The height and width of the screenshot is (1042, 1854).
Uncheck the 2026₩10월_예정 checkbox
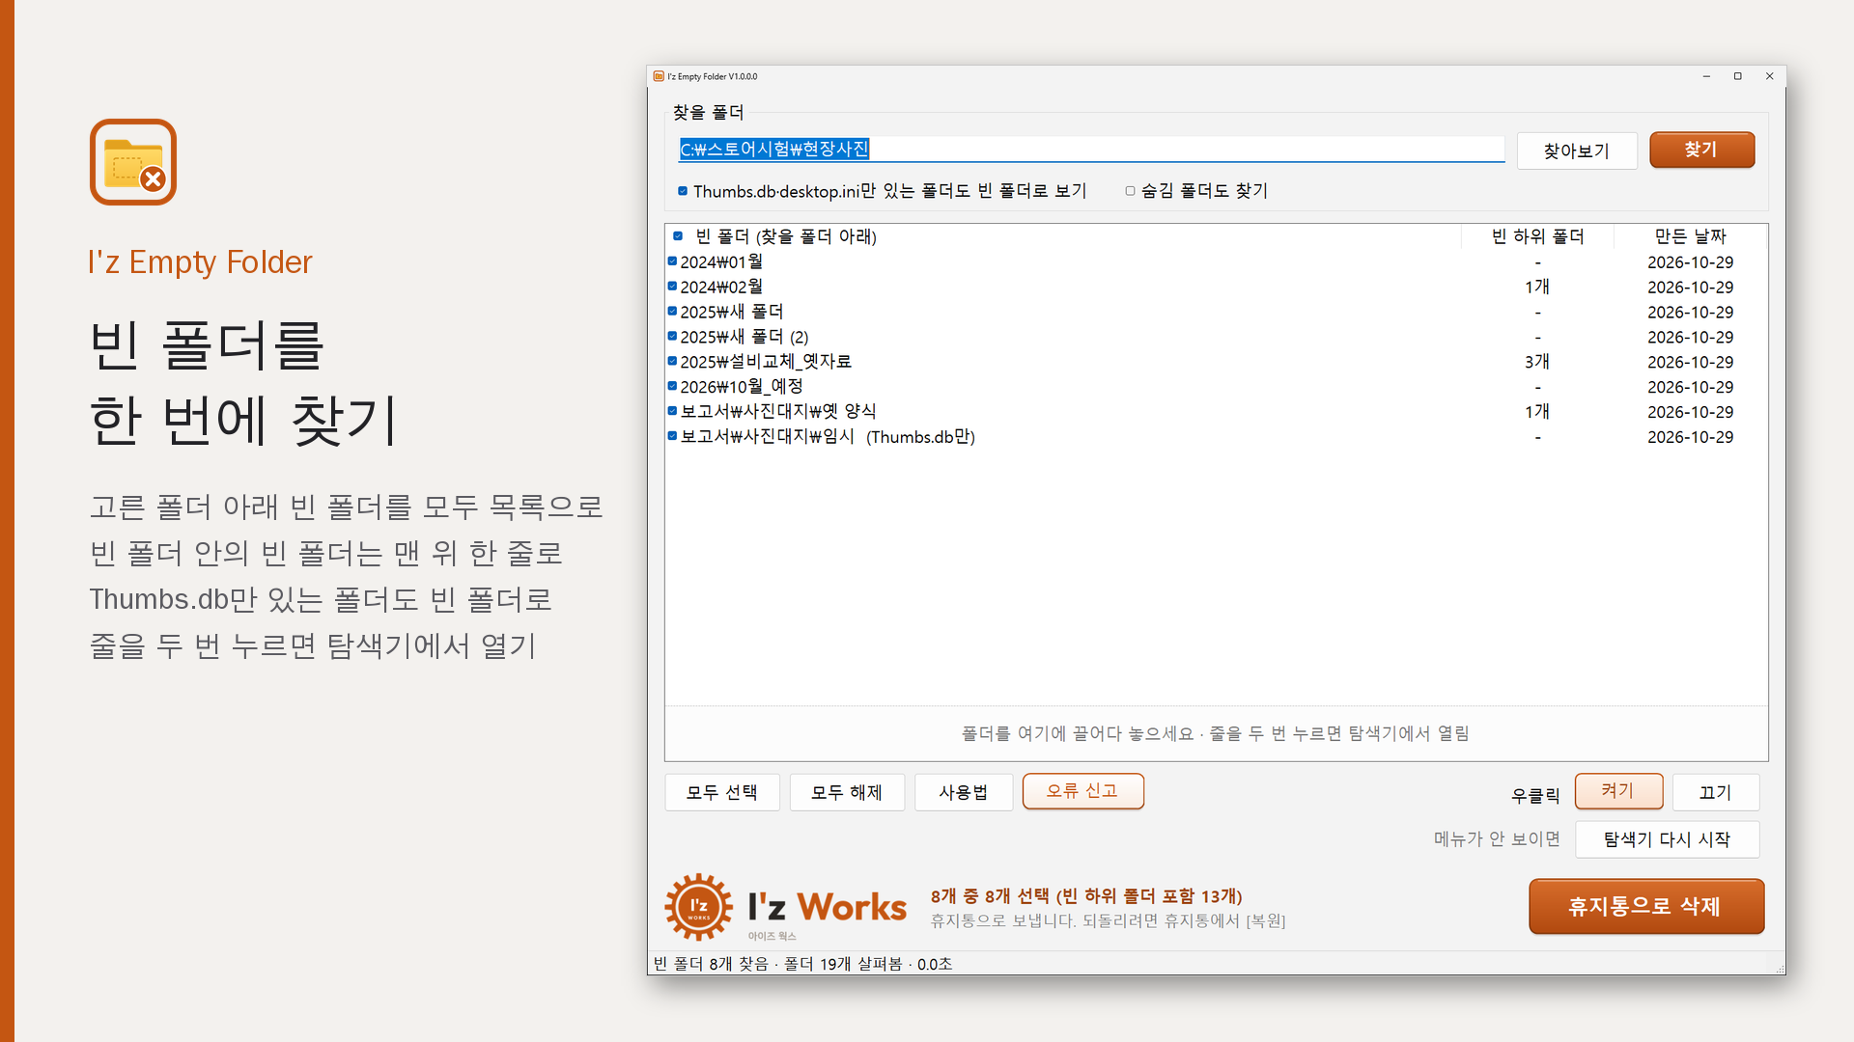pos(672,386)
